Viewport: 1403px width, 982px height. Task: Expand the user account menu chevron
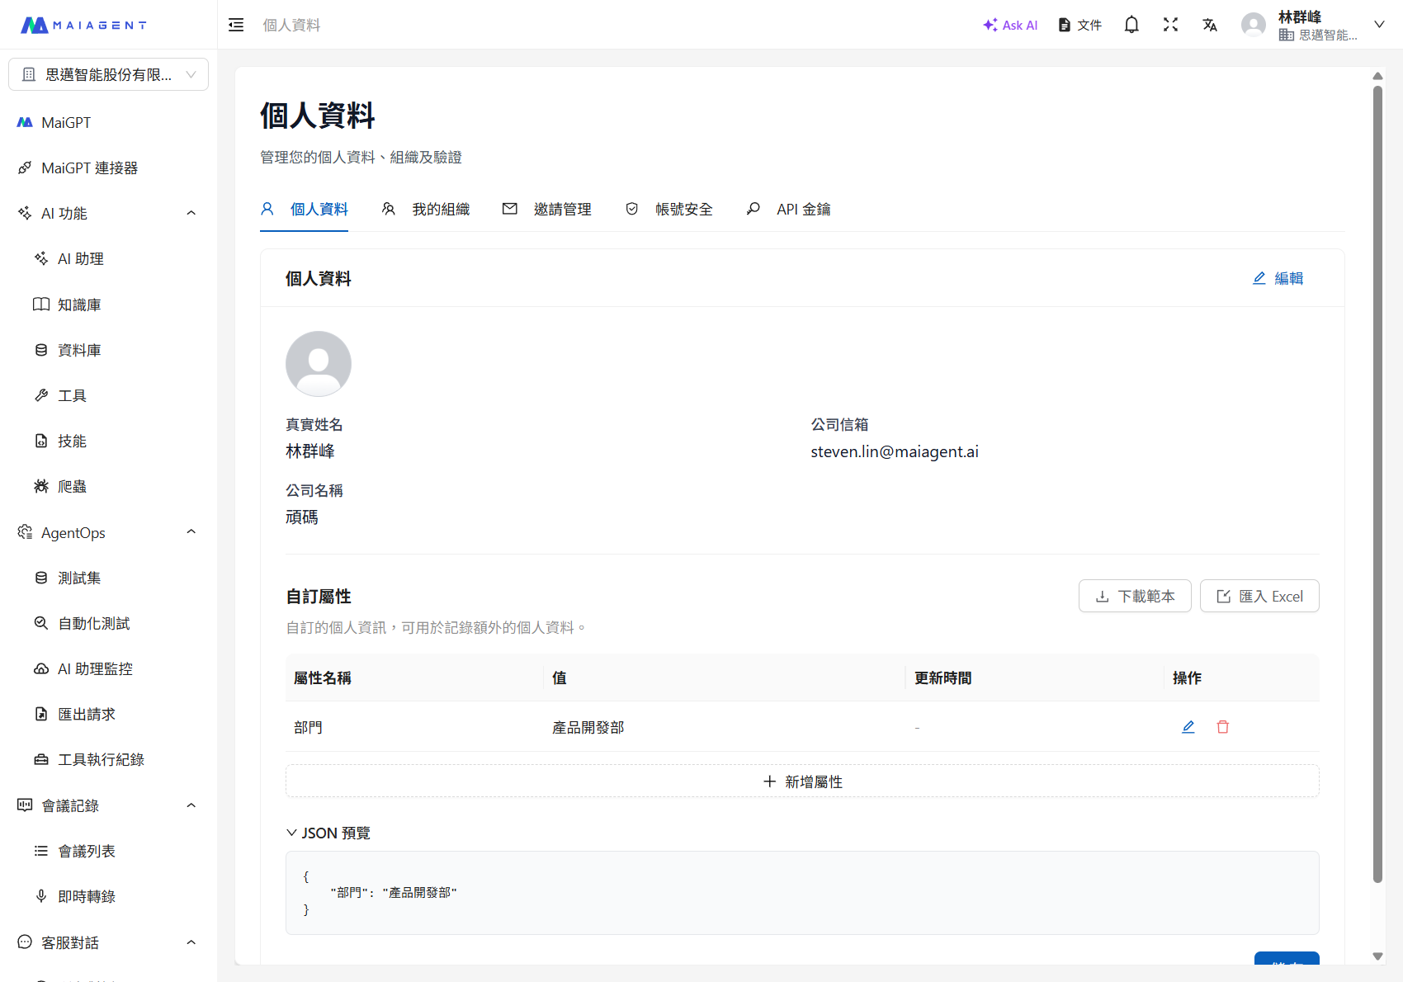[1378, 25]
